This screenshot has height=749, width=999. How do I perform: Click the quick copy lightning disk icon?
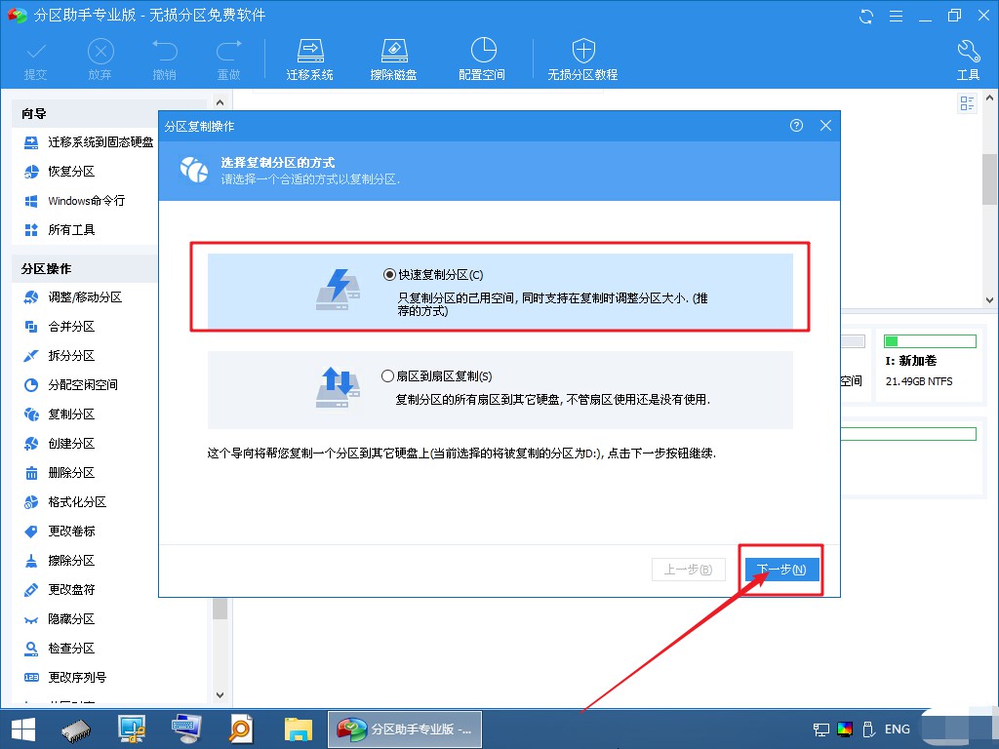(339, 290)
